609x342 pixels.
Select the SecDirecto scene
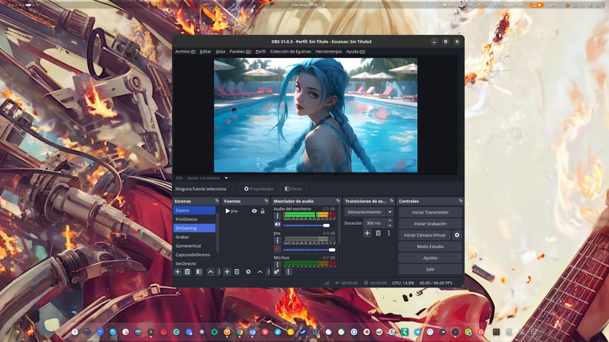(x=194, y=264)
